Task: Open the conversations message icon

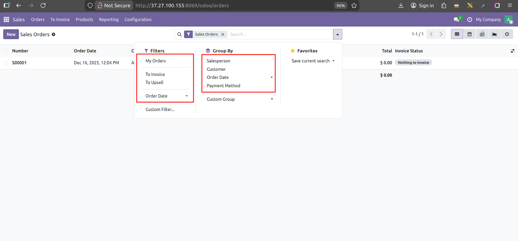Action: (x=456, y=20)
